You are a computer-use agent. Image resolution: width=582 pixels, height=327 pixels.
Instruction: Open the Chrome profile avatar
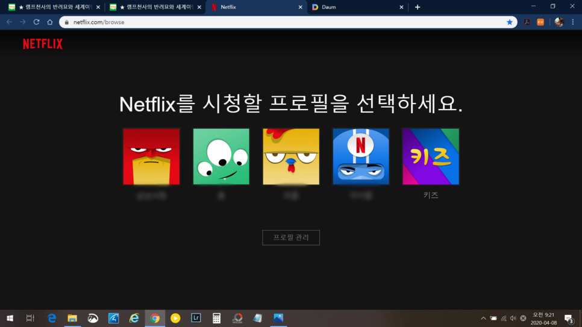tap(559, 22)
